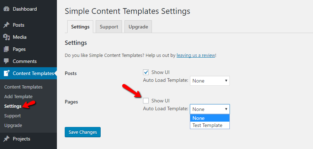Switch to the Support tab
Screen dimensions: 313x149
[109, 27]
